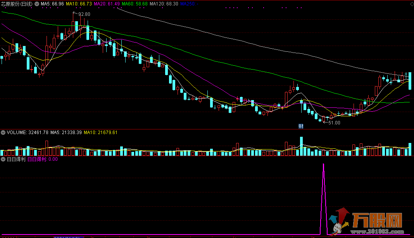Open the 财 financial event marker
The width and height of the screenshot is (414, 238).
tap(301, 126)
